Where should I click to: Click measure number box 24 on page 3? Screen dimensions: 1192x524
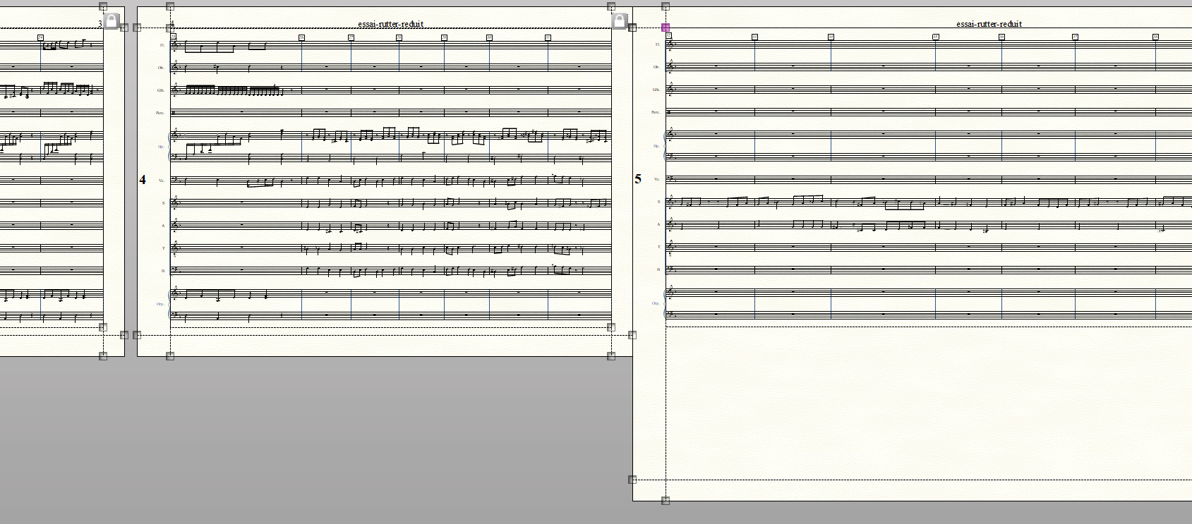tap(40, 37)
